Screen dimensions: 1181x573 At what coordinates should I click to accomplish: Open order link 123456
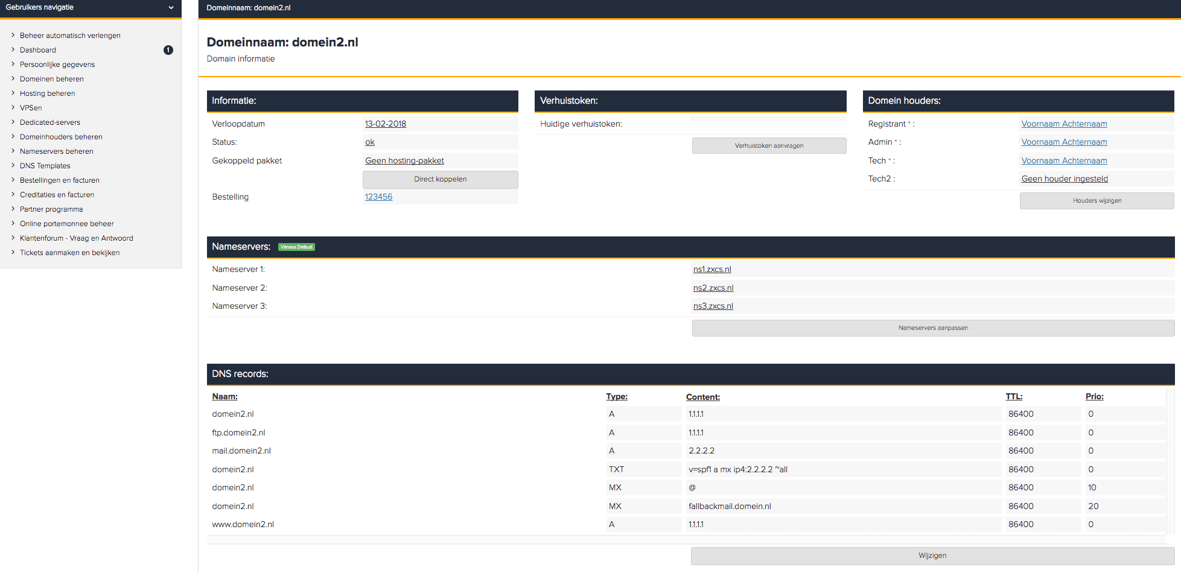tap(378, 197)
